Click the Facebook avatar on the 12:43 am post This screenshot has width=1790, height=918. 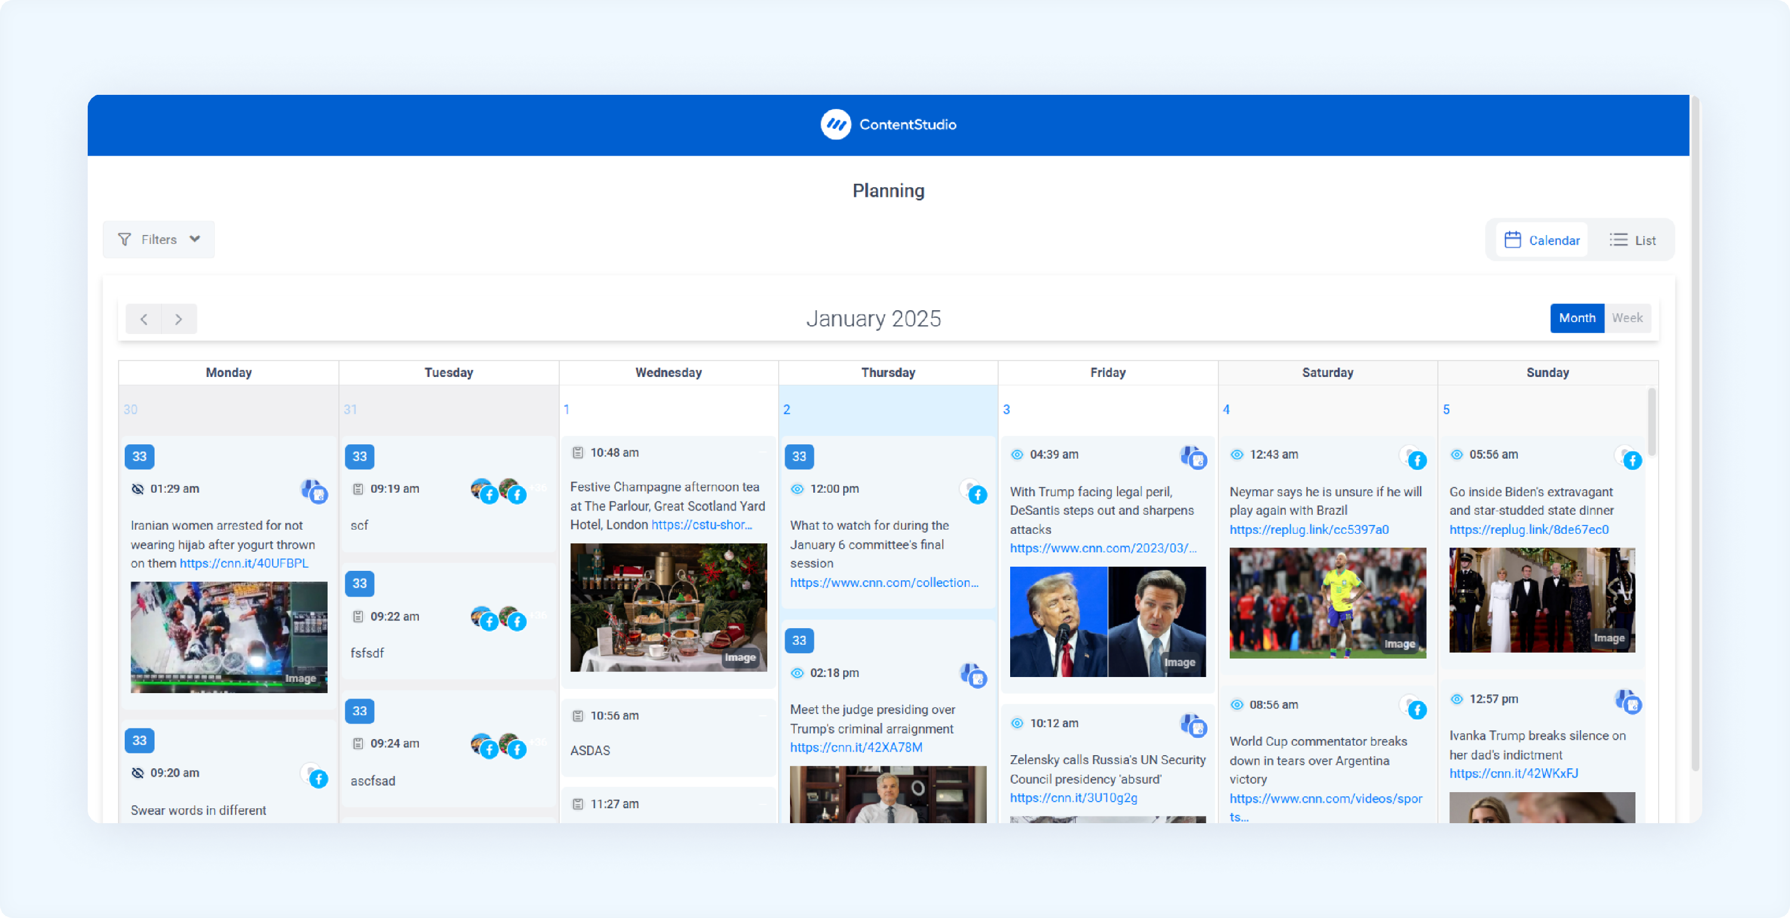point(1414,458)
